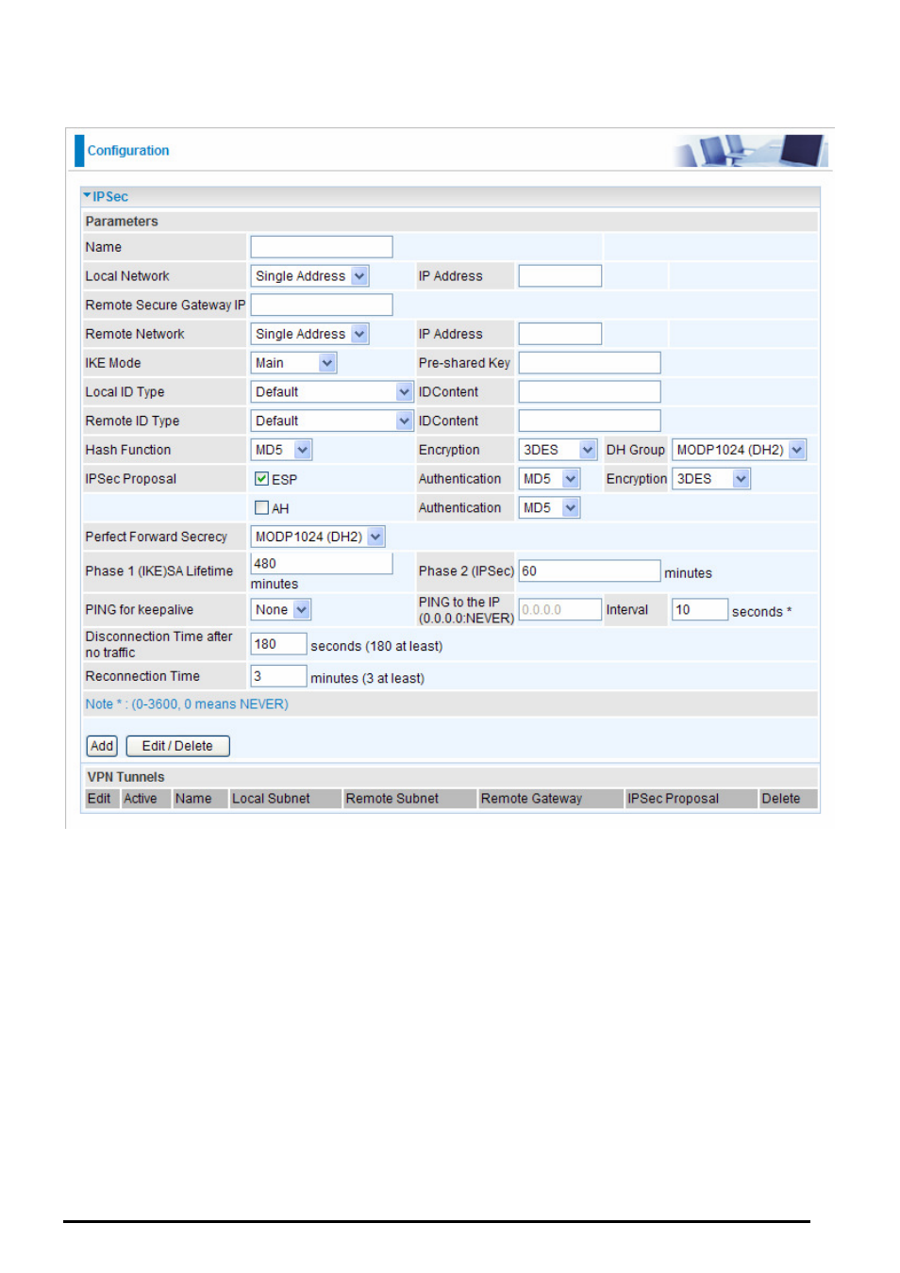
Task: Open the Local ID Type dropdown
Action: click(x=332, y=392)
